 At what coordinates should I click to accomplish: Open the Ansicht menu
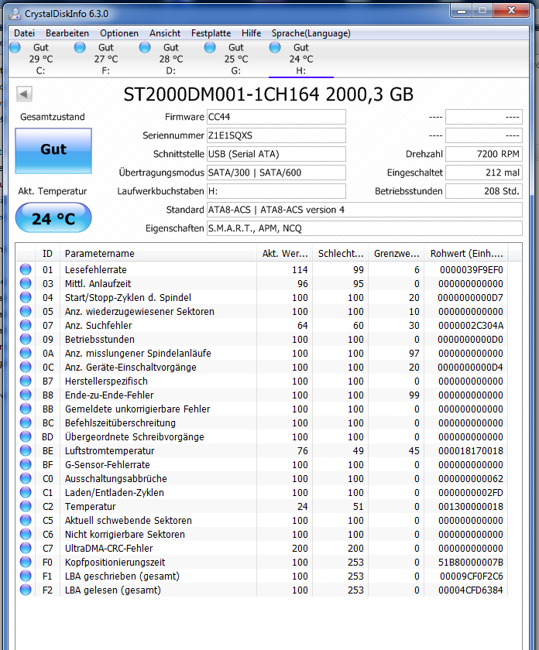point(165,33)
